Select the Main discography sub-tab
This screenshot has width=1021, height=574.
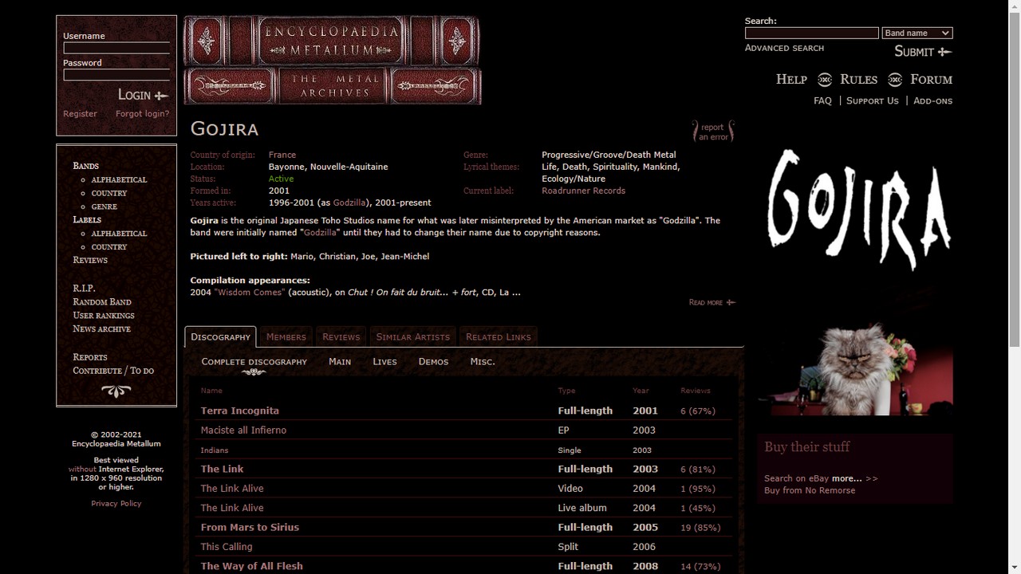340,362
